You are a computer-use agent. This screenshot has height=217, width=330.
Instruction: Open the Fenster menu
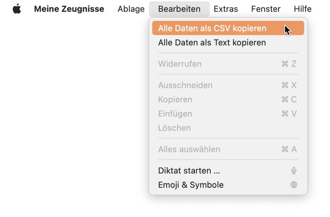266,9
